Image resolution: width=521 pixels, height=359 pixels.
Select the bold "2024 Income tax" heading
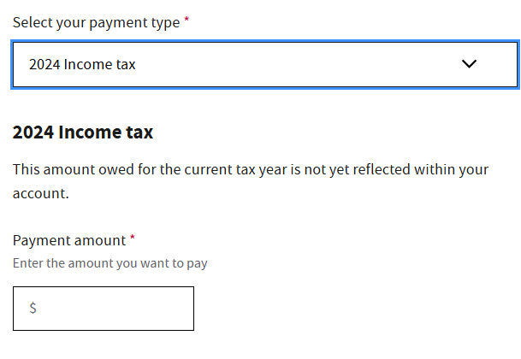click(83, 132)
